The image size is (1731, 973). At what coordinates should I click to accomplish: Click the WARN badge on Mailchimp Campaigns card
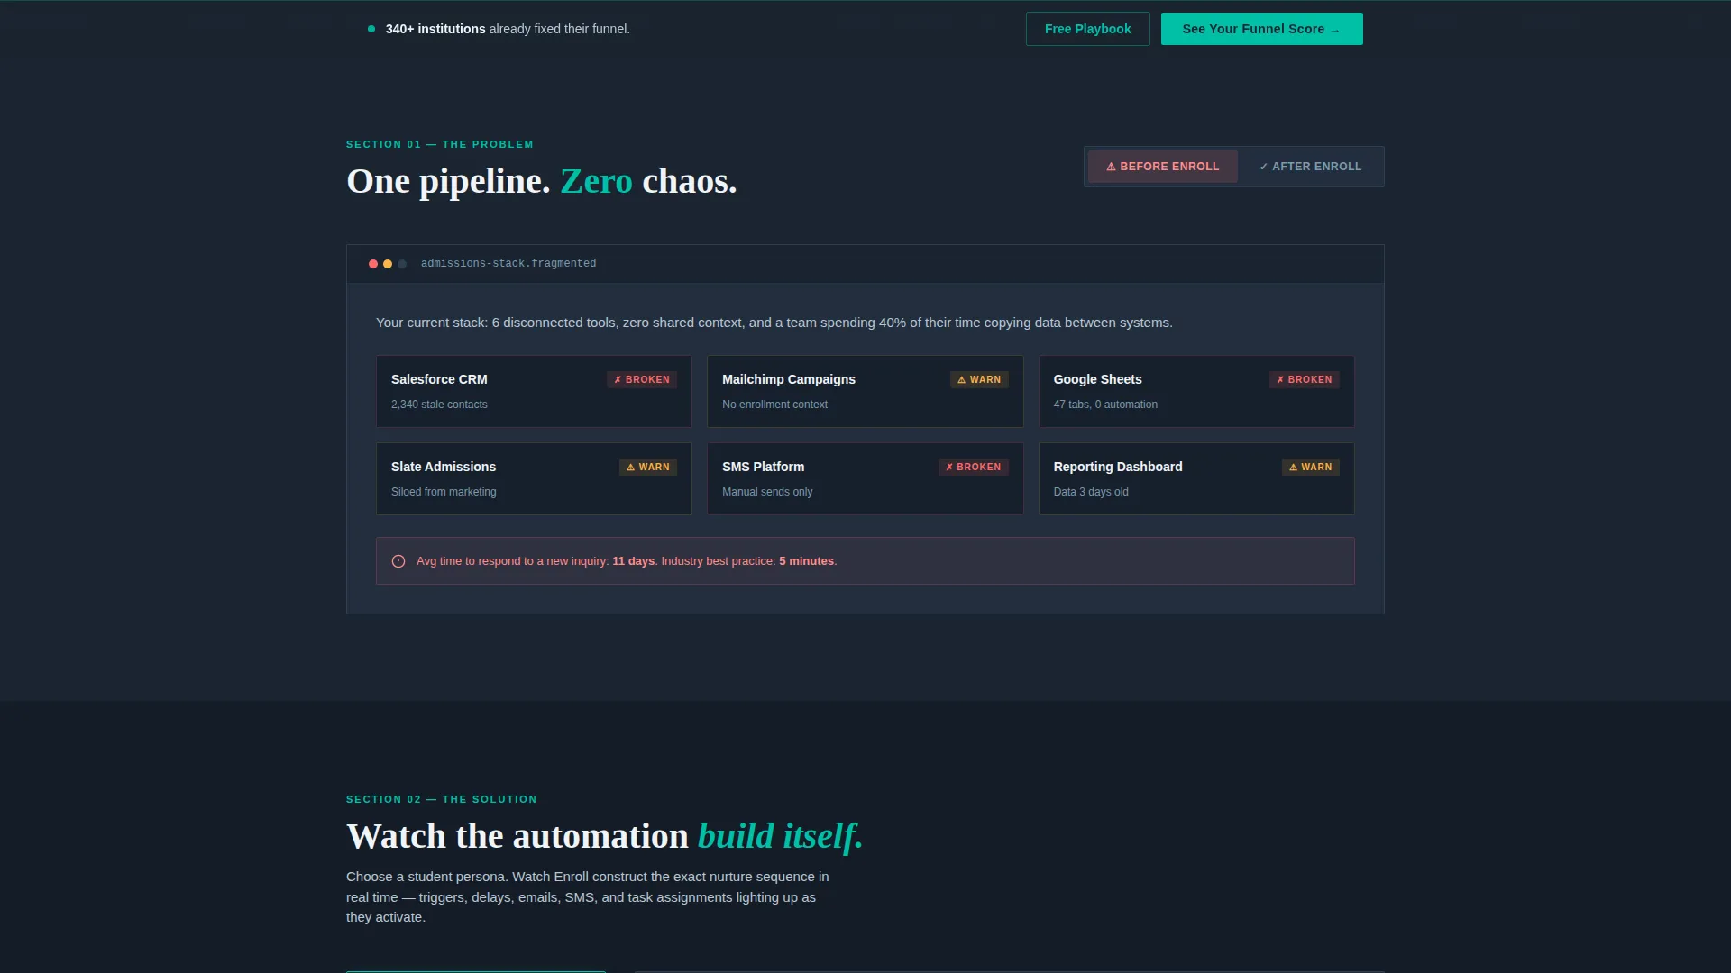point(979,380)
